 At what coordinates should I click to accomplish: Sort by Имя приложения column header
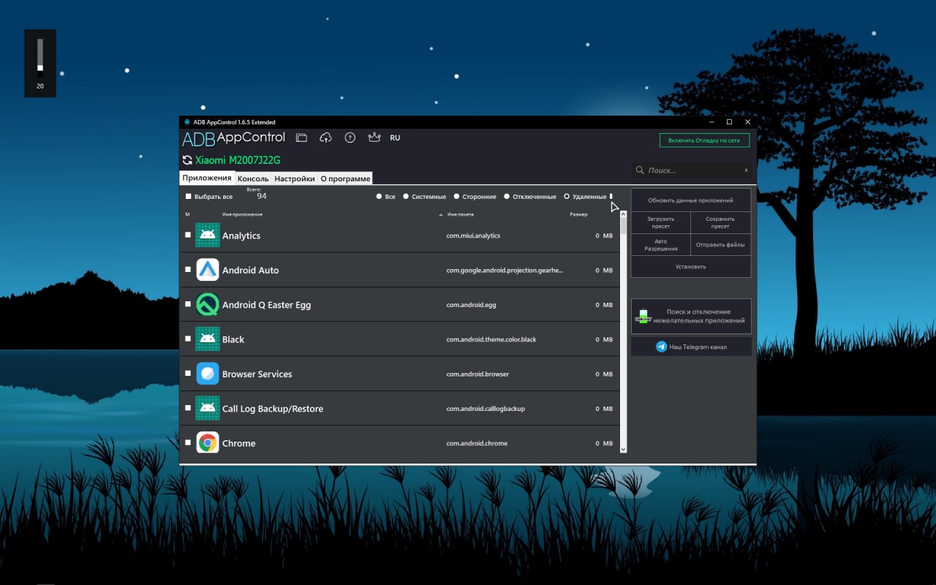pos(242,214)
